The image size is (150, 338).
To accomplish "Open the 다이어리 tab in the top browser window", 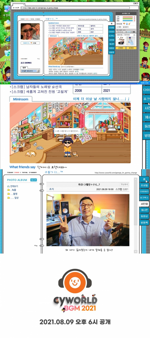I will (111, 32).
